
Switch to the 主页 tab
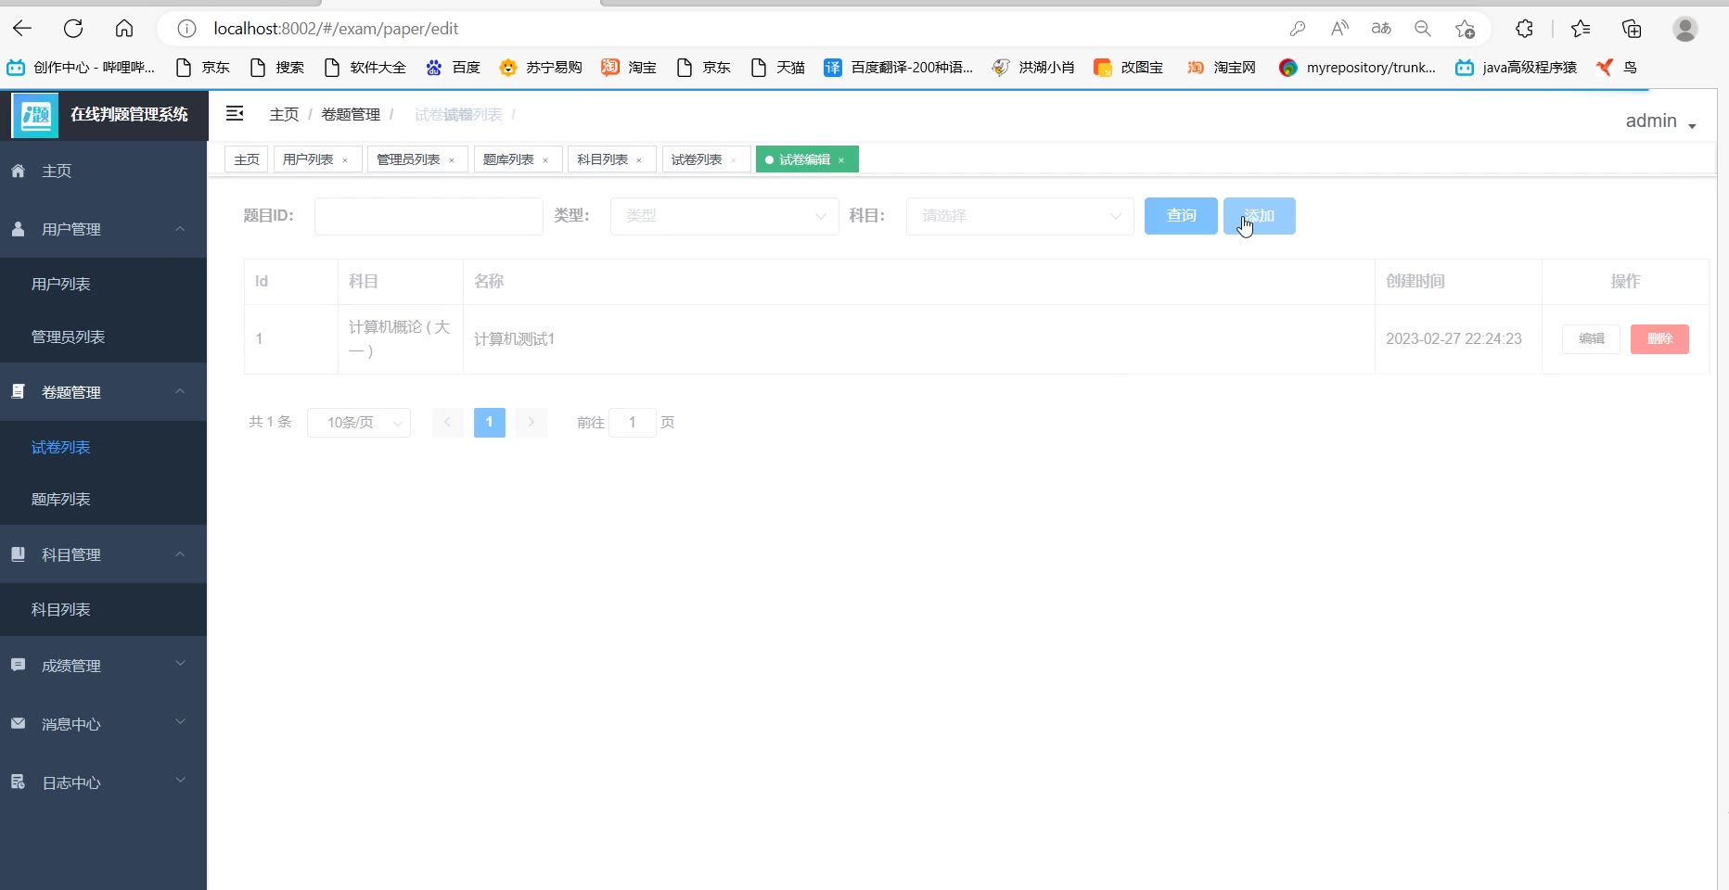[x=247, y=159]
